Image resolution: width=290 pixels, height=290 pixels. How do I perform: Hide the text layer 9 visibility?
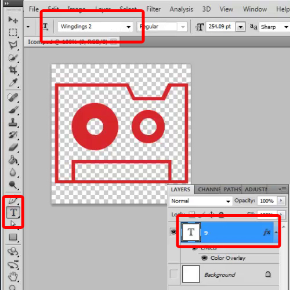[x=173, y=231]
